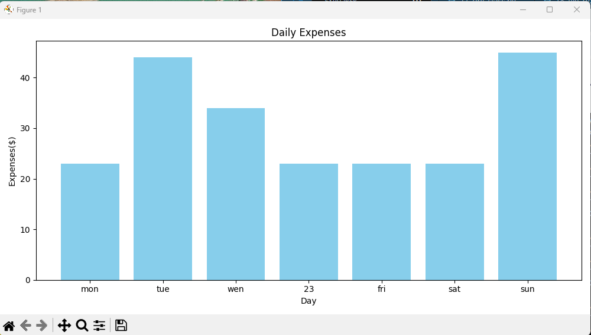Click the wen bar in chart
The width and height of the screenshot is (591, 335).
[x=236, y=194]
